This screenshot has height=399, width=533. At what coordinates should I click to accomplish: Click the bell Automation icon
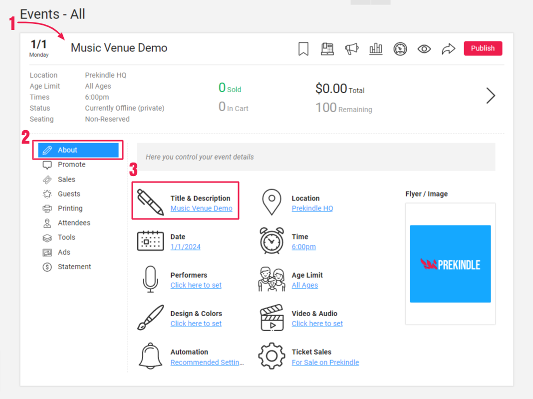point(150,356)
